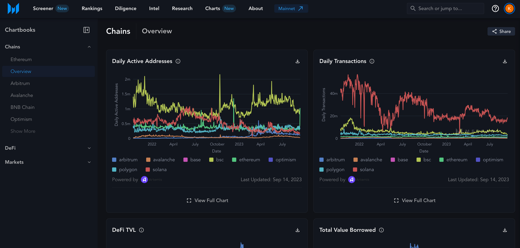Open the Rankings nav item

92,9
